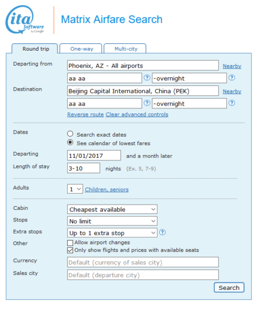Open help icon beside departure routing codes field
258x317 pixels.
coord(147,78)
